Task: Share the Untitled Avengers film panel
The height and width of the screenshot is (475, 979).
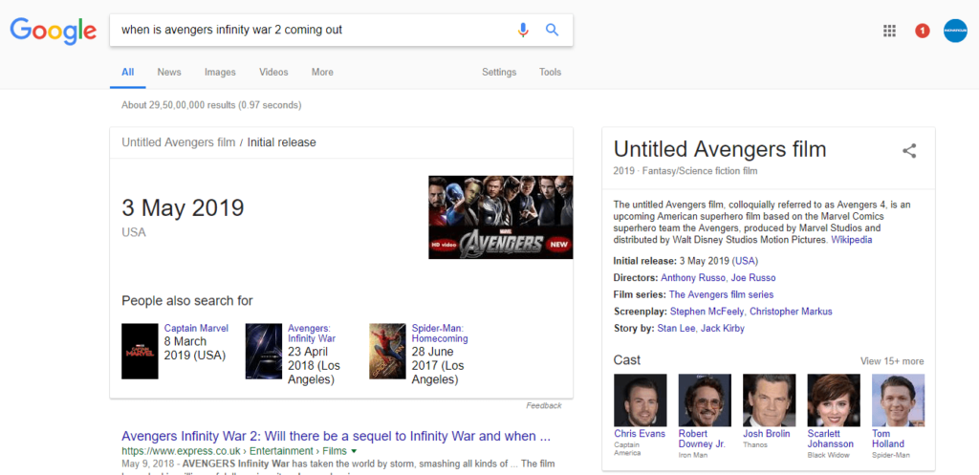Action: [x=909, y=150]
